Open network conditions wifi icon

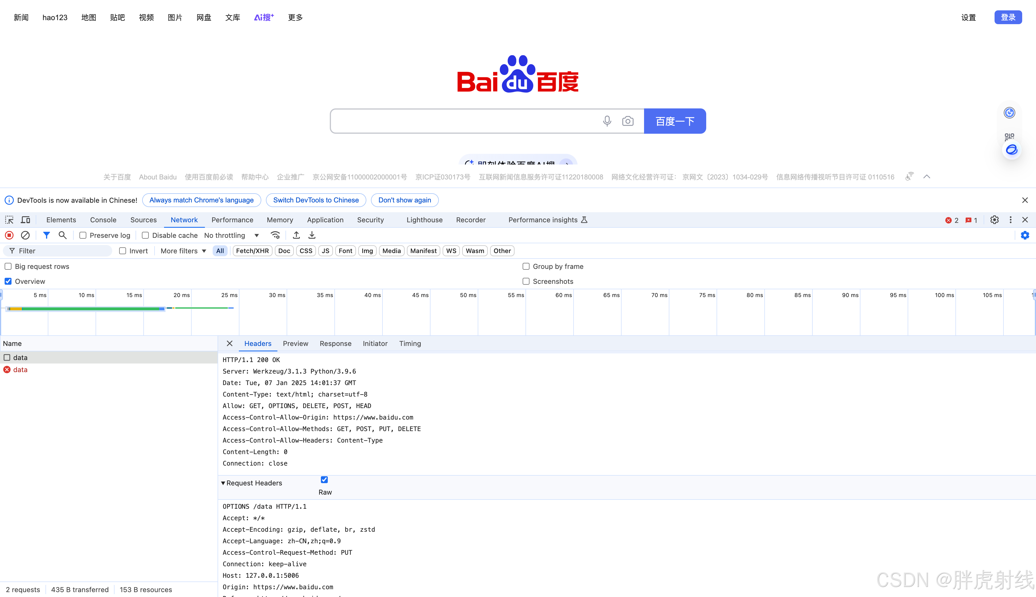275,235
